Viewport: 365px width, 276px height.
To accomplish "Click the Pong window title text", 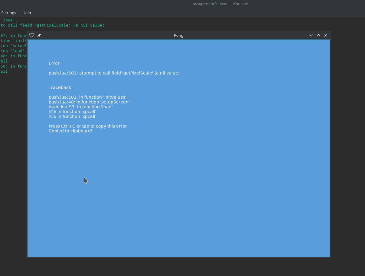I will tap(179, 35).
